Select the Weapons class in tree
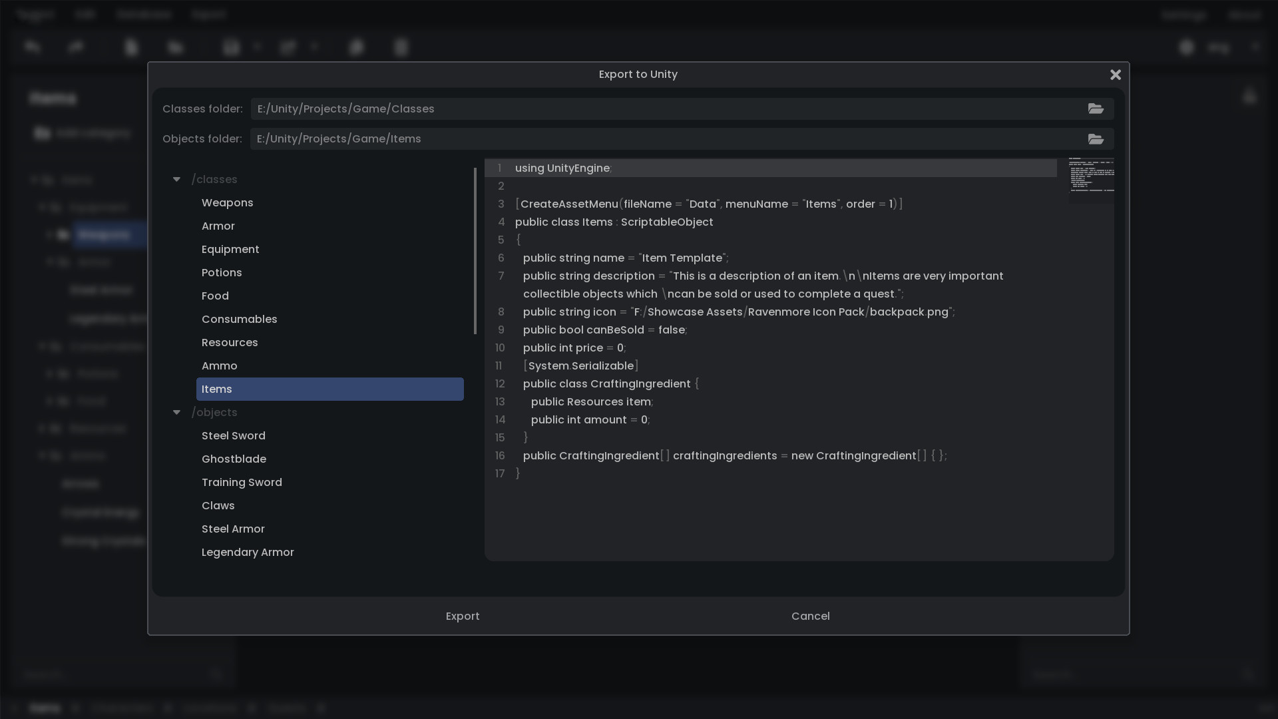The height and width of the screenshot is (719, 1278). pos(227,202)
